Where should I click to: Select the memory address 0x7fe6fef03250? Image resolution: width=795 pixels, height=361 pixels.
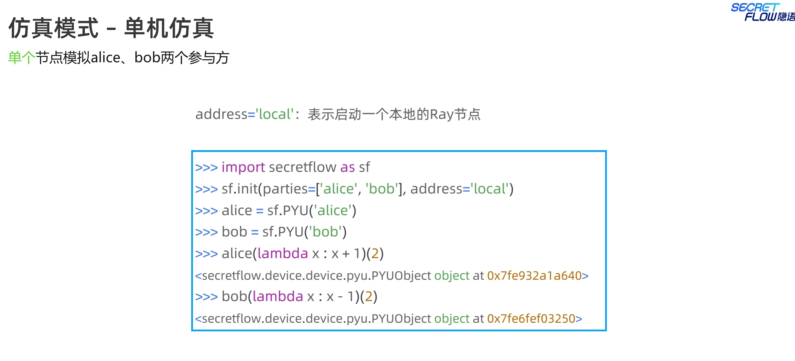pyautogui.click(x=531, y=319)
